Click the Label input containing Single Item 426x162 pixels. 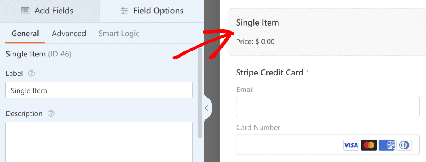[x=99, y=90]
